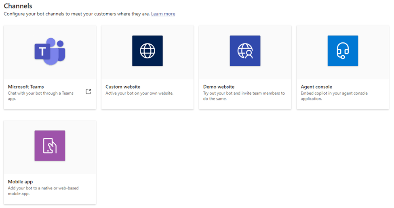This screenshot has height=208, width=394.
Task: Click the Mobile app title
Action: 20,182
